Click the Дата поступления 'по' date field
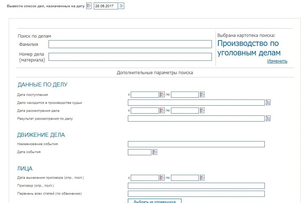The image size is (301, 203). 185,94
